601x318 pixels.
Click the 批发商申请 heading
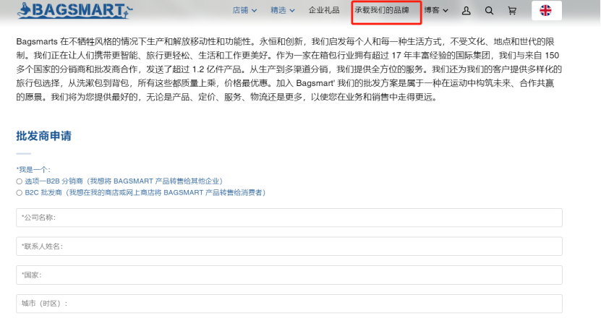[x=43, y=136]
